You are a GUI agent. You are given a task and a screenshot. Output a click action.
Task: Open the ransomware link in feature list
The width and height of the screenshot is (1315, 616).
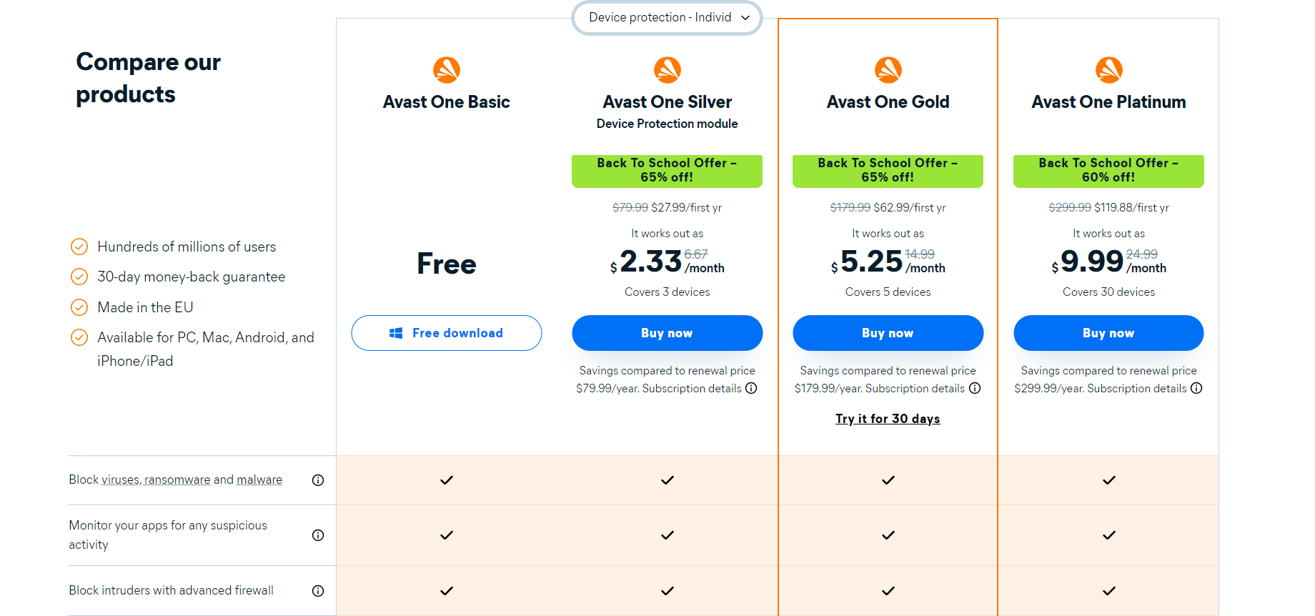tap(177, 480)
